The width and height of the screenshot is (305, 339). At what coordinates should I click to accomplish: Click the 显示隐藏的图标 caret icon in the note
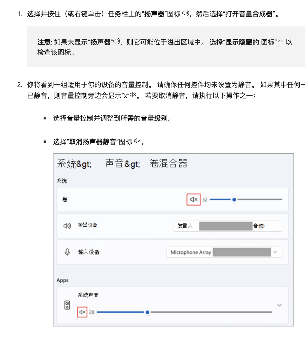point(280,42)
